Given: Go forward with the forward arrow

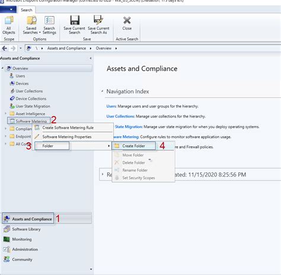Looking at the screenshot, I should coord(13,48).
